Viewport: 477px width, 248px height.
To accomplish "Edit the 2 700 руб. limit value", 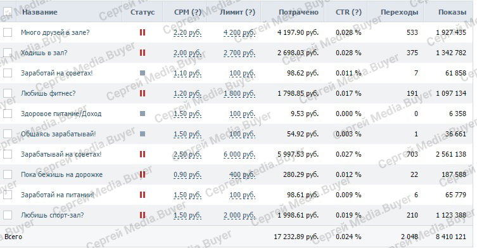I will point(239,53).
